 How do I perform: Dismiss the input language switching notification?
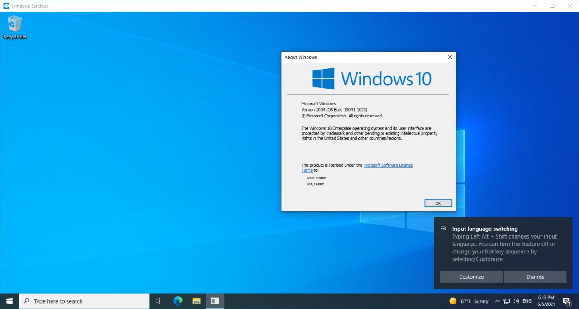point(535,277)
